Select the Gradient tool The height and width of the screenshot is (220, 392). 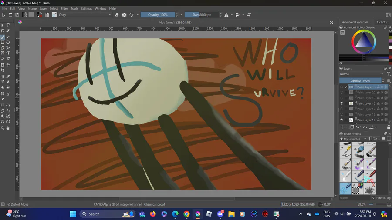point(3,77)
